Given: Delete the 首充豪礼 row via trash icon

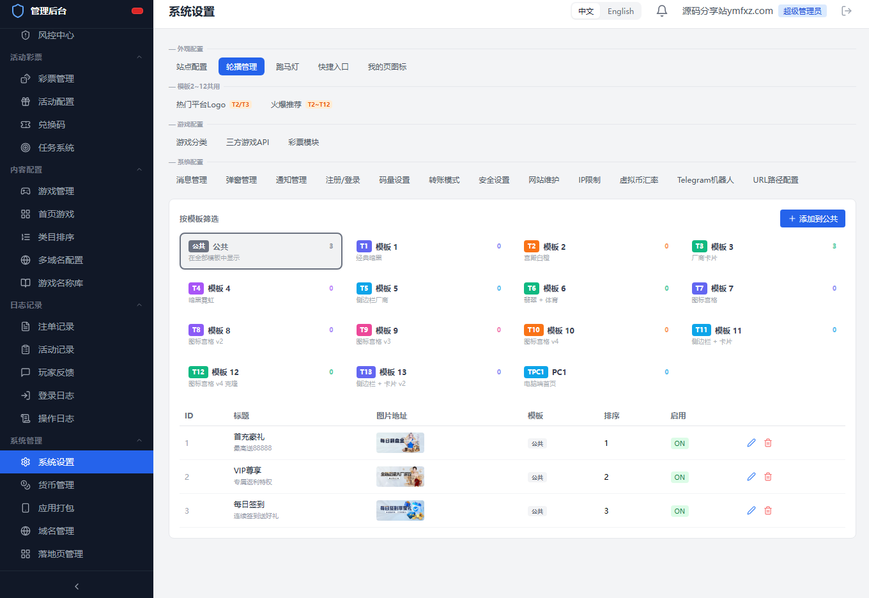Looking at the screenshot, I should click(x=768, y=443).
